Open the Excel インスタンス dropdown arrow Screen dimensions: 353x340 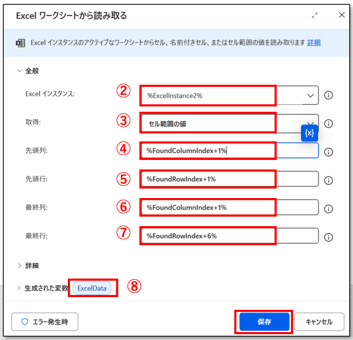310,95
